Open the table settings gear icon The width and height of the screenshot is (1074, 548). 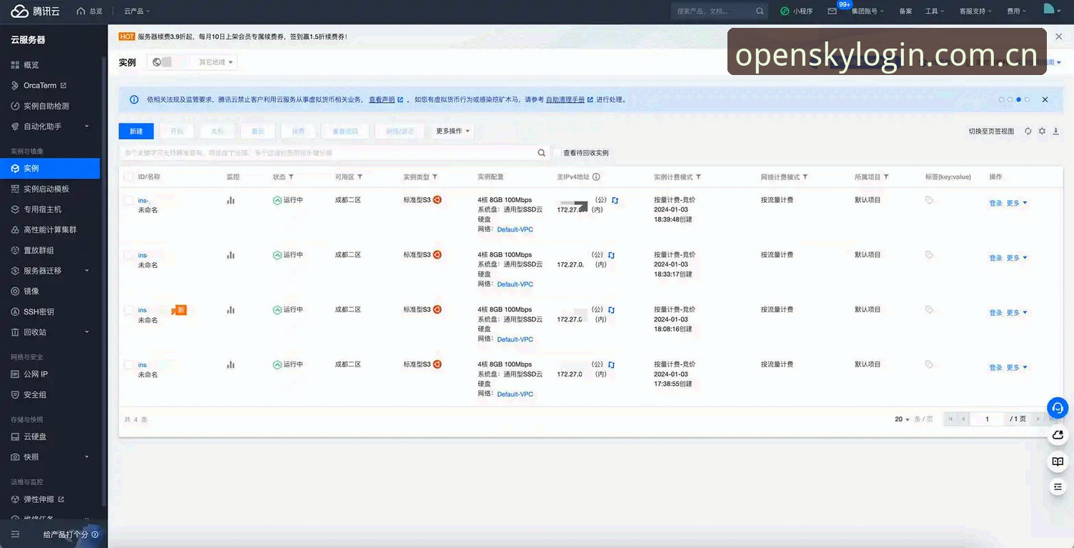click(1042, 131)
